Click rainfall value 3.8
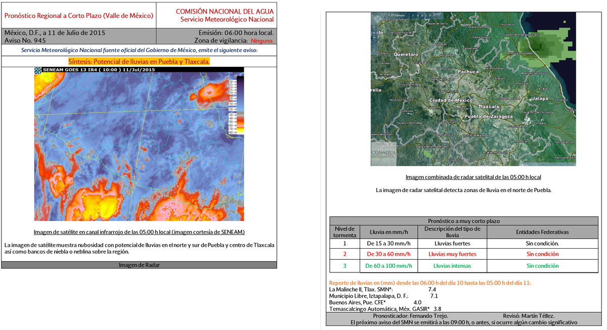 point(438,308)
